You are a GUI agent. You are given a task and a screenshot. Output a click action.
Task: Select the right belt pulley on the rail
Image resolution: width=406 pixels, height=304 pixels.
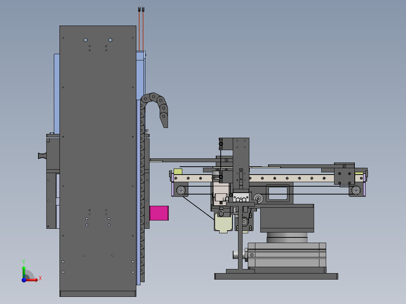click(356, 190)
